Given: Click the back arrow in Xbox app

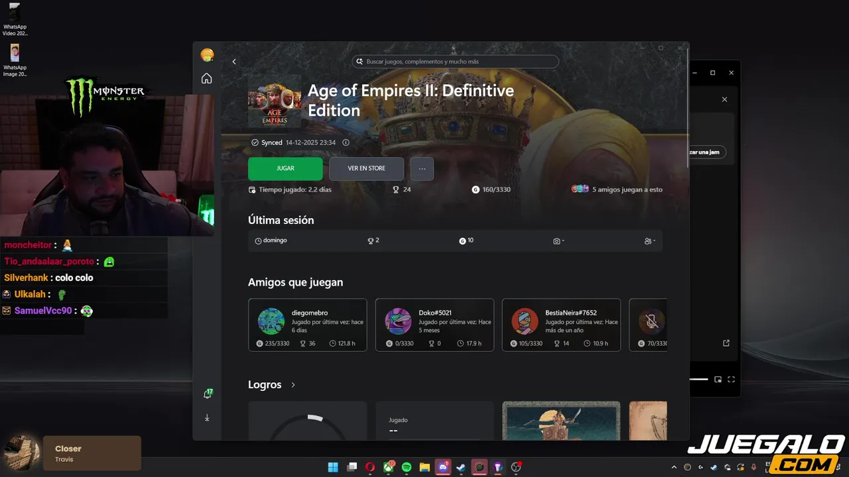Looking at the screenshot, I should click(234, 62).
